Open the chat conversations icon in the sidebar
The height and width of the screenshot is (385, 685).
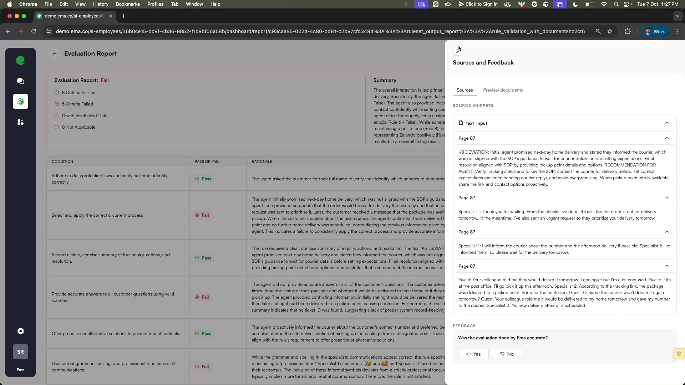point(20,81)
